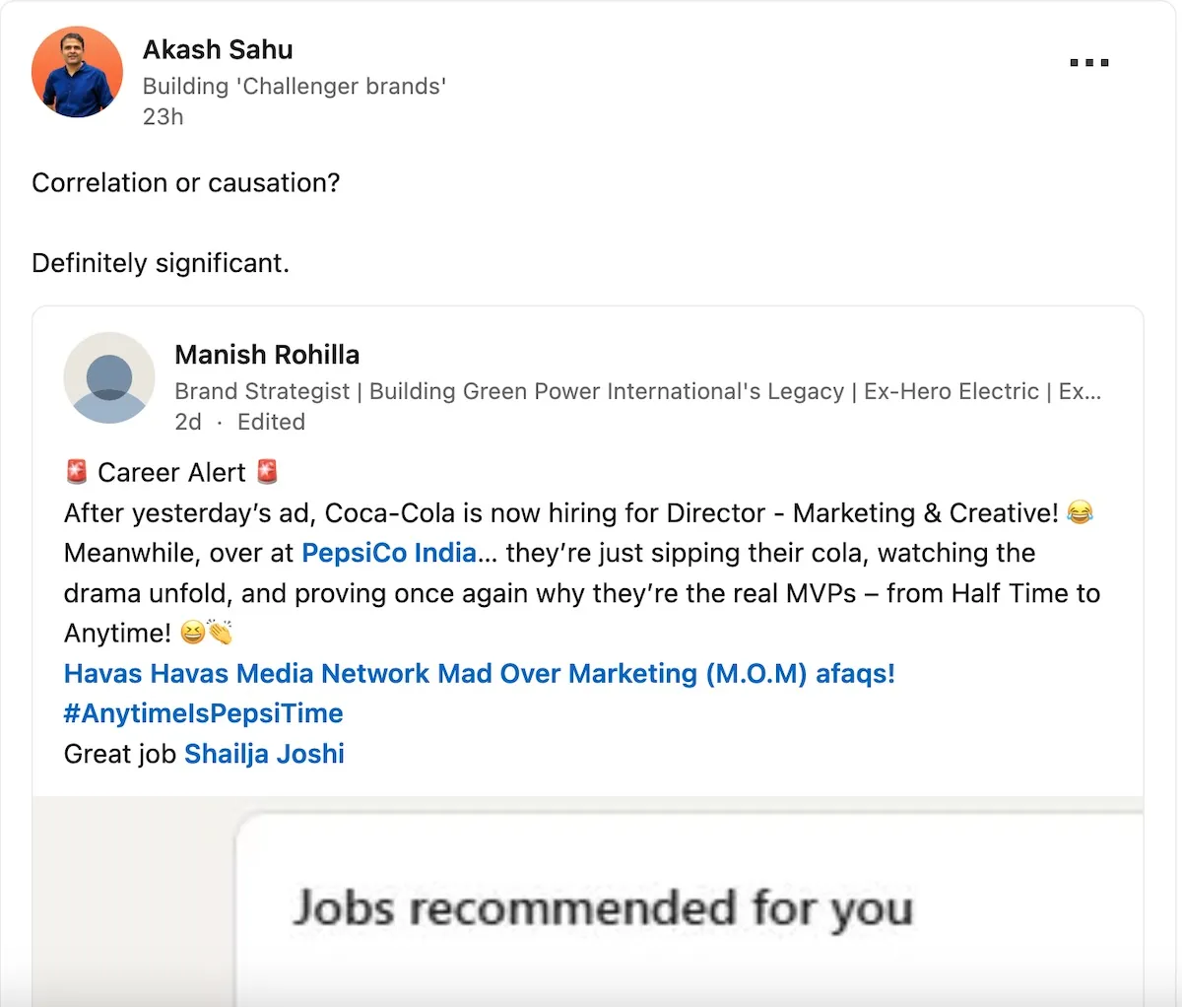The height and width of the screenshot is (1007, 1182).
Task: Click the 'Edited' label on reshared post
Action: point(271,422)
